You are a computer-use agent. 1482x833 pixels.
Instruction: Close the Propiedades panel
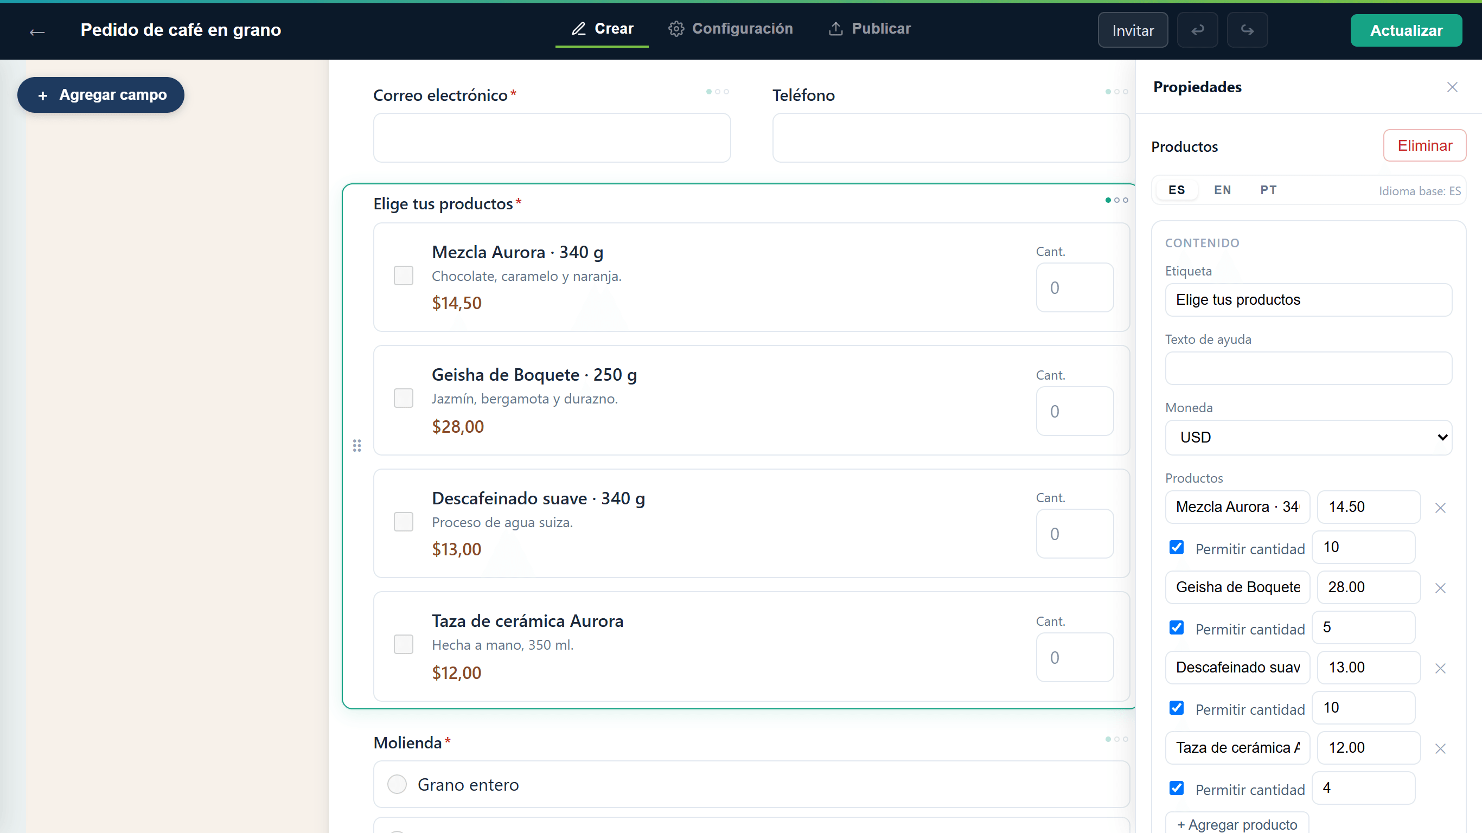pyautogui.click(x=1452, y=87)
